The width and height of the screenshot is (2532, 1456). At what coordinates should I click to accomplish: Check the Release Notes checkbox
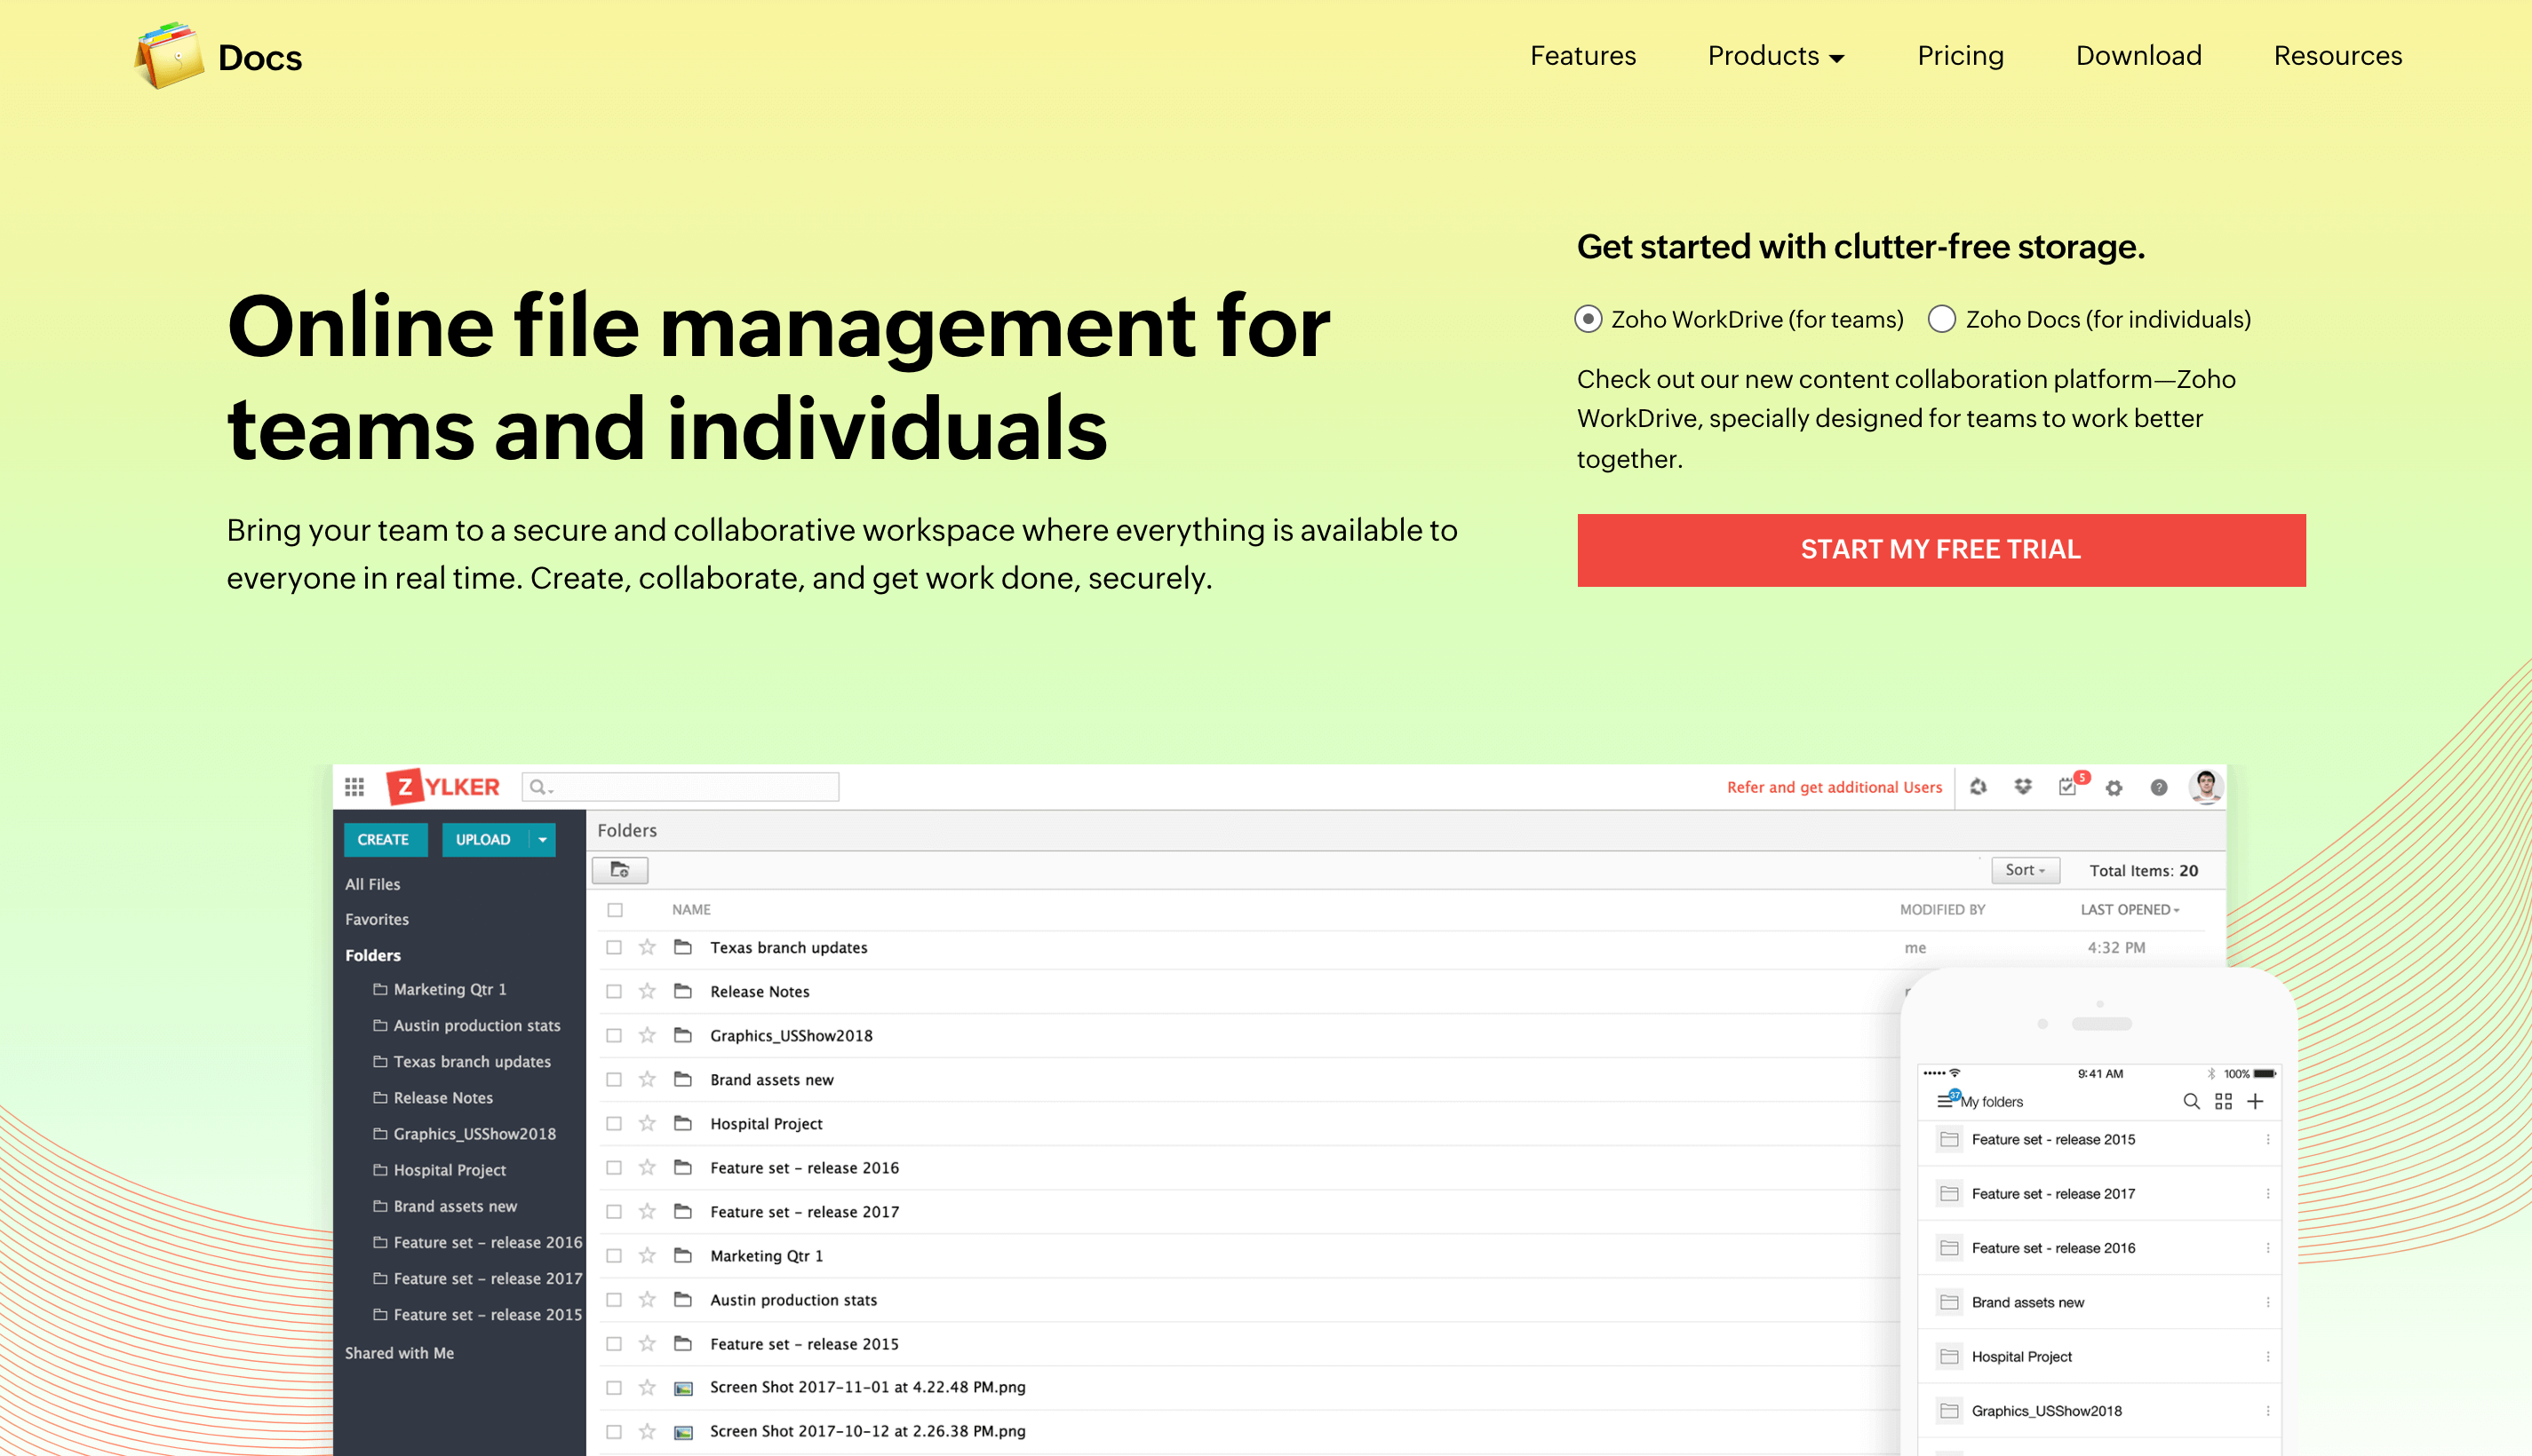tap(614, 991)
